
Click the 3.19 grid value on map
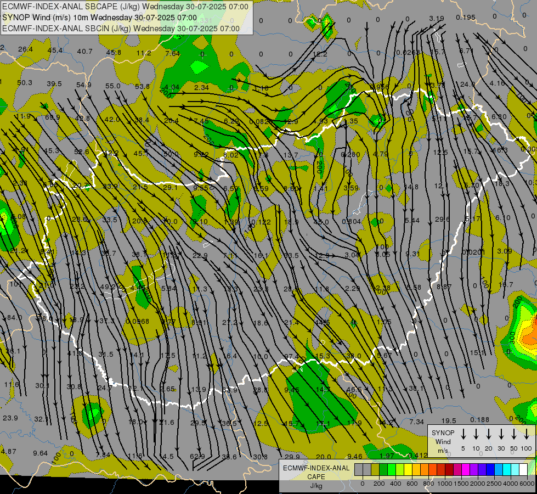pyautogui.click(x=437, y=19)
